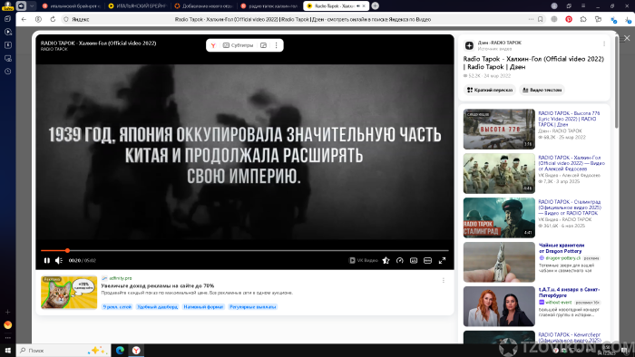
Task: Switch to 'радио тапок халхин-гол' tab
Action: click(269, 5)
